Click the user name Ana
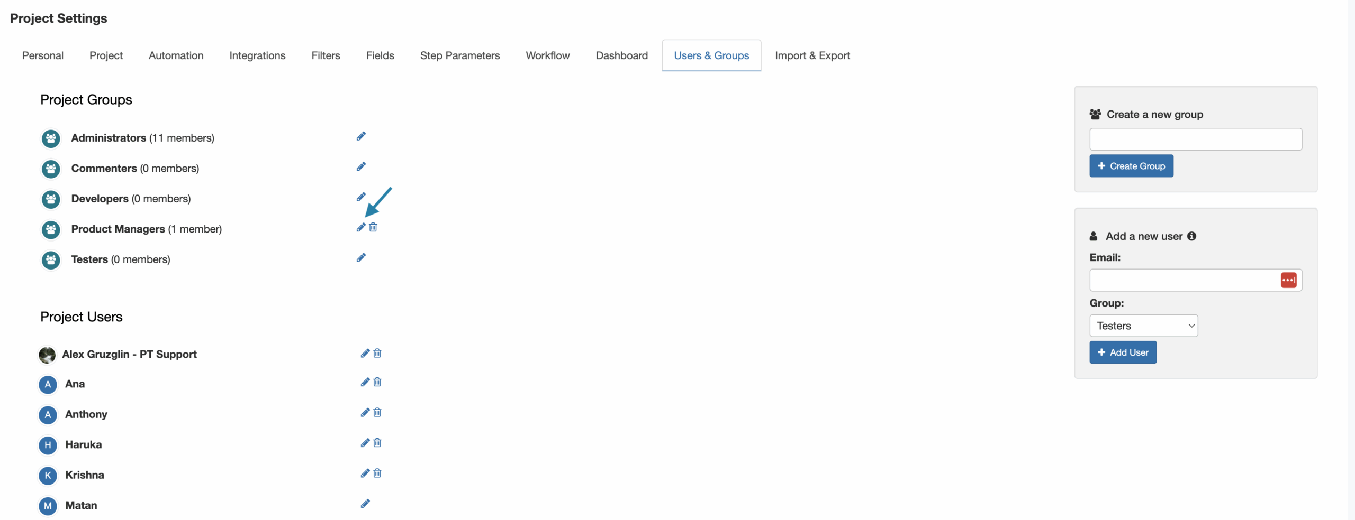Viewport: 1355px width, 520px height. pos(75,384)
